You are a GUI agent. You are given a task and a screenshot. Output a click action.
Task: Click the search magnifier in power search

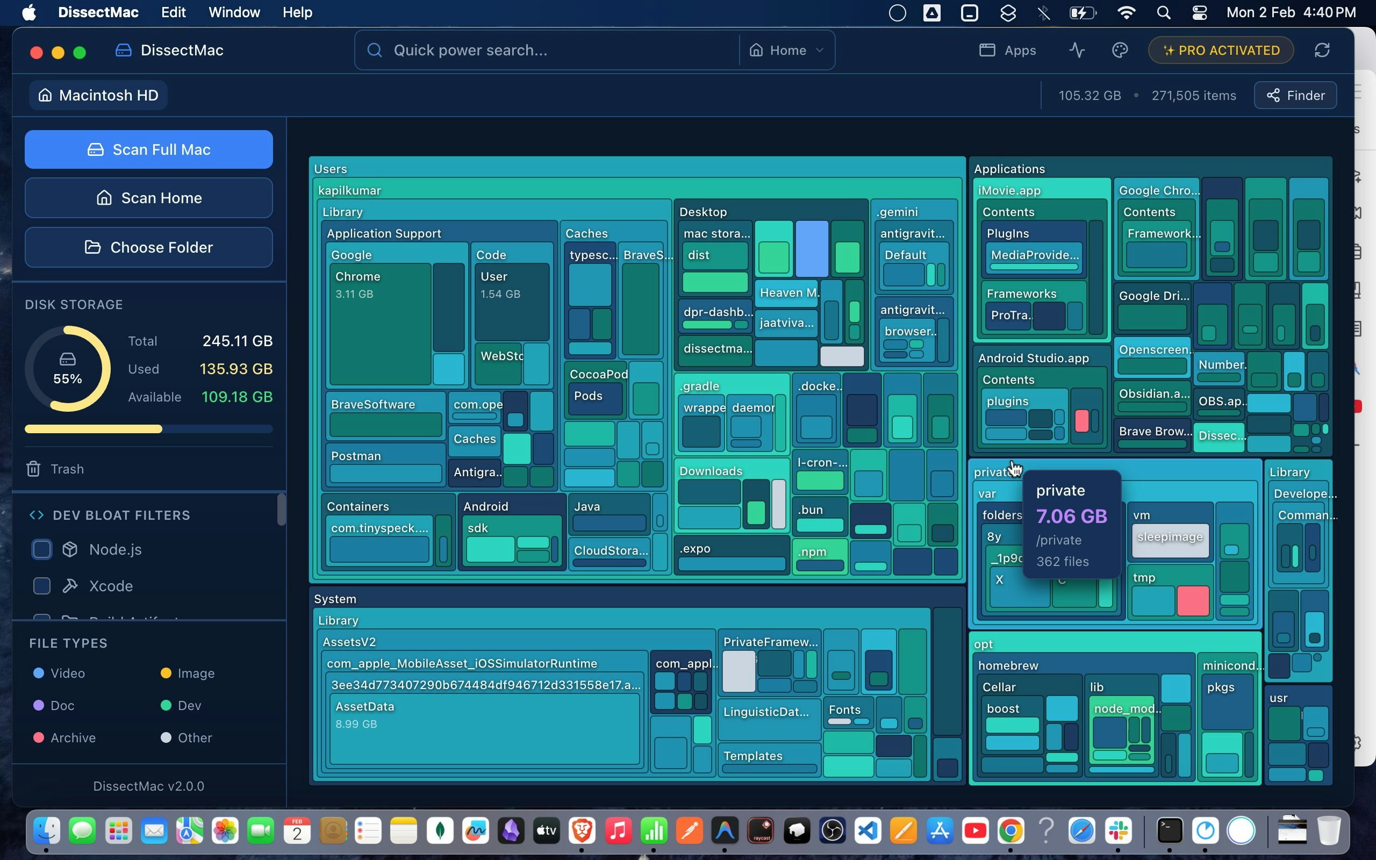tap(374, 50)
